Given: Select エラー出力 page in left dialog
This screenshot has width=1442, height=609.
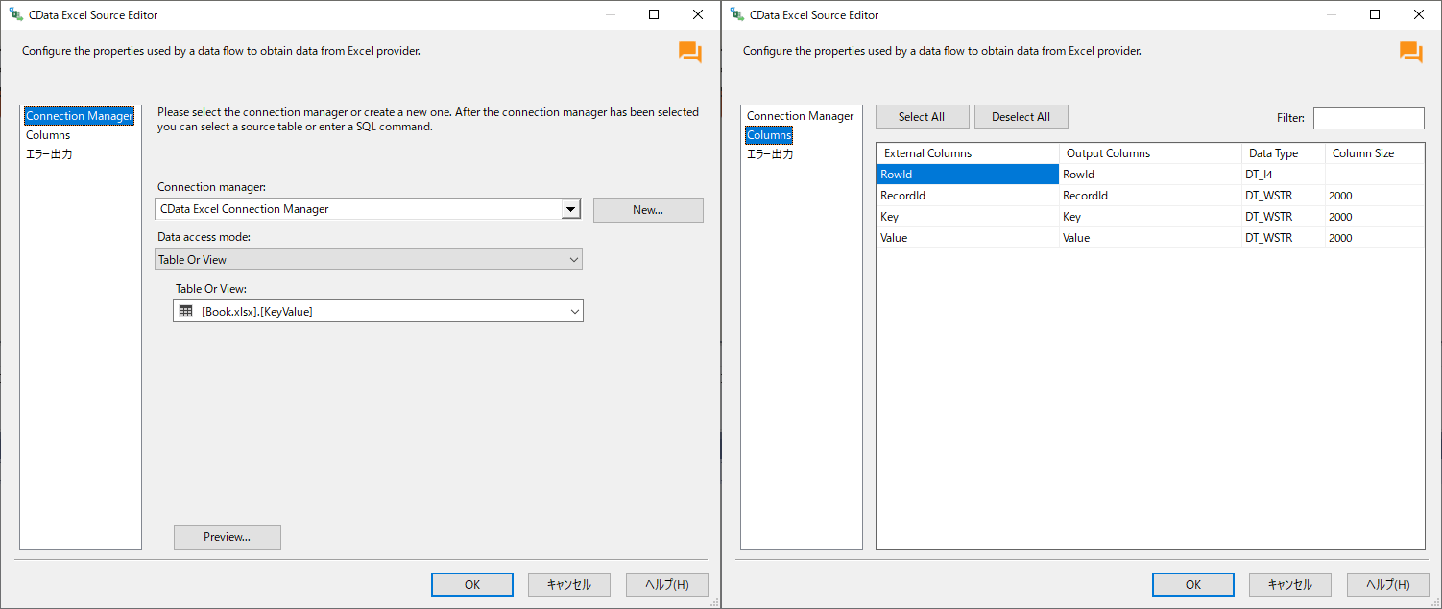Looking at the screenshot, I should click(49, 153).
